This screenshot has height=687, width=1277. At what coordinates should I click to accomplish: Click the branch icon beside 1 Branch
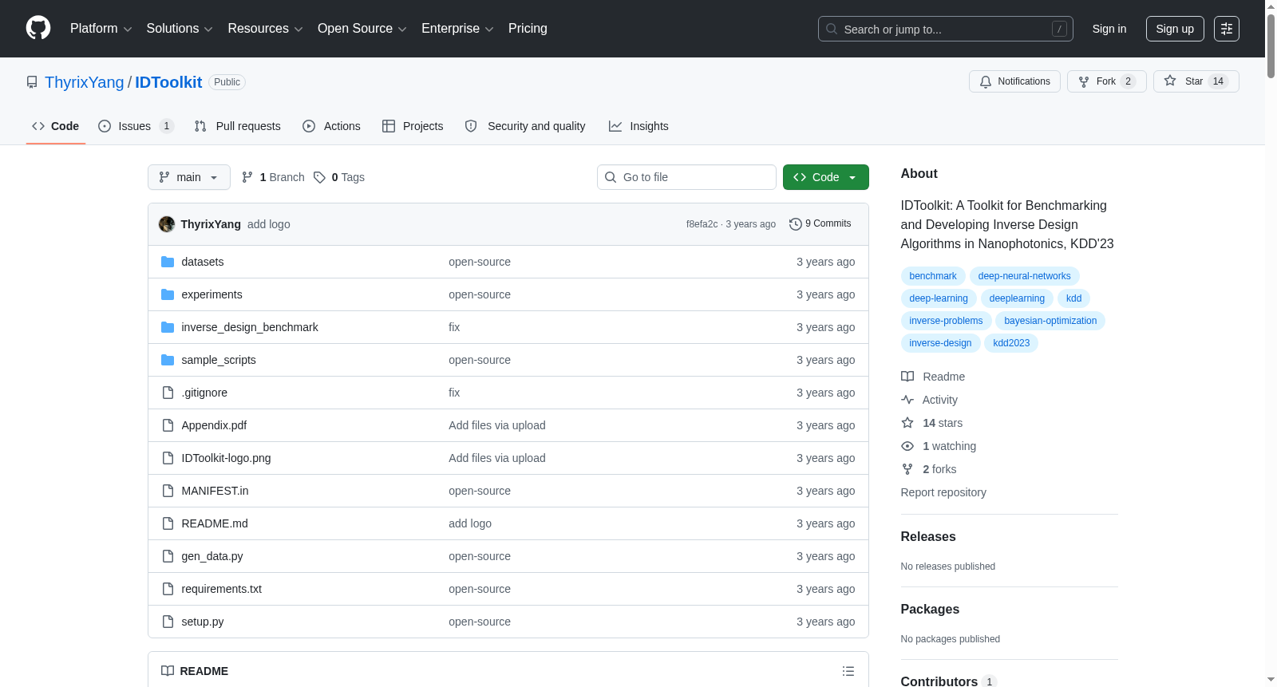click(247, 177)
